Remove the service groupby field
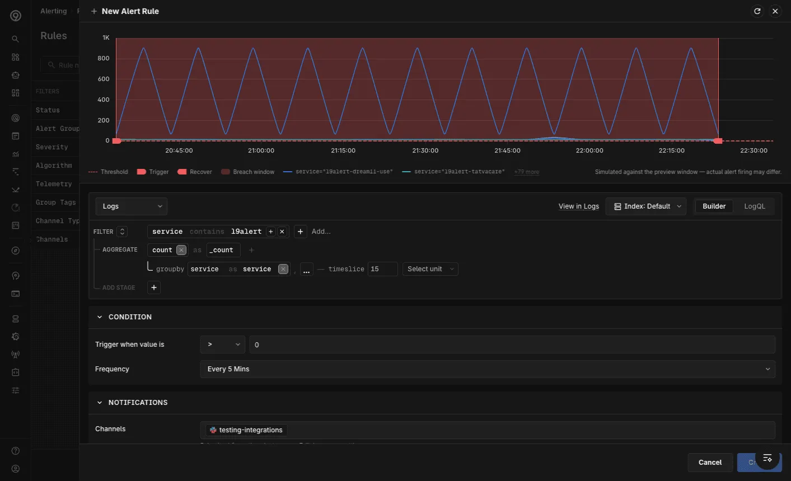The width and height of the screenshot is (791, 481). pos(283,269)
